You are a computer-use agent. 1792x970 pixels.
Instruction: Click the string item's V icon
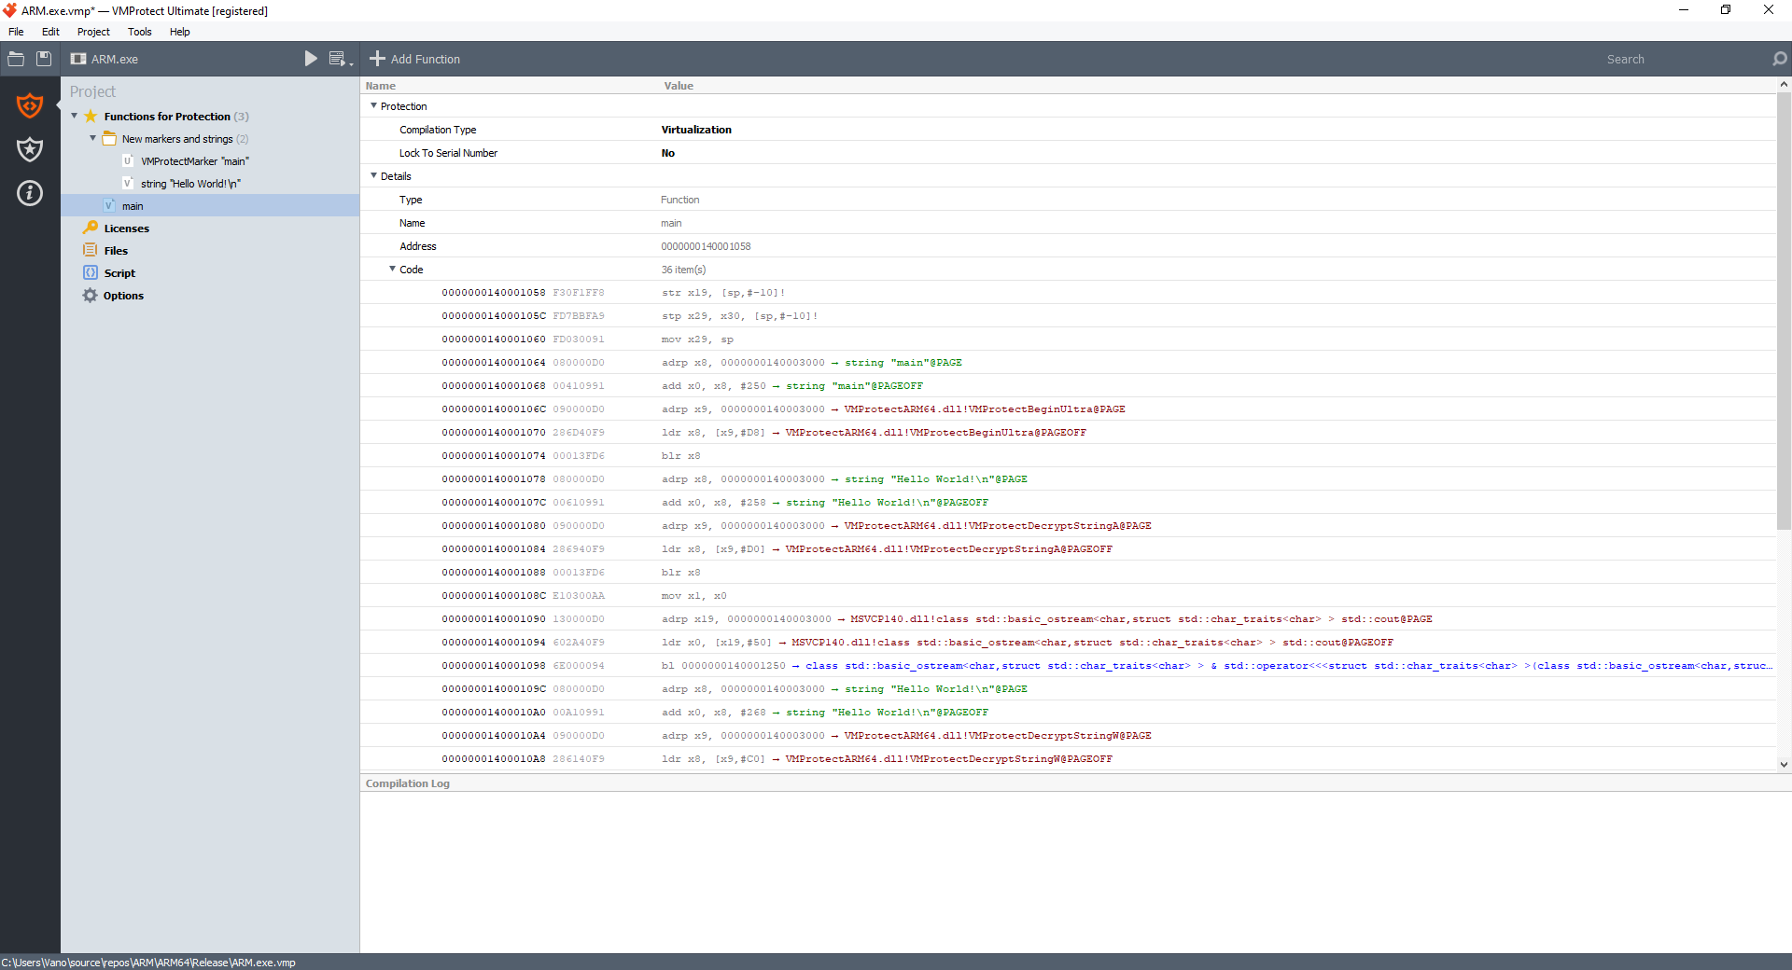click(128, 184)
